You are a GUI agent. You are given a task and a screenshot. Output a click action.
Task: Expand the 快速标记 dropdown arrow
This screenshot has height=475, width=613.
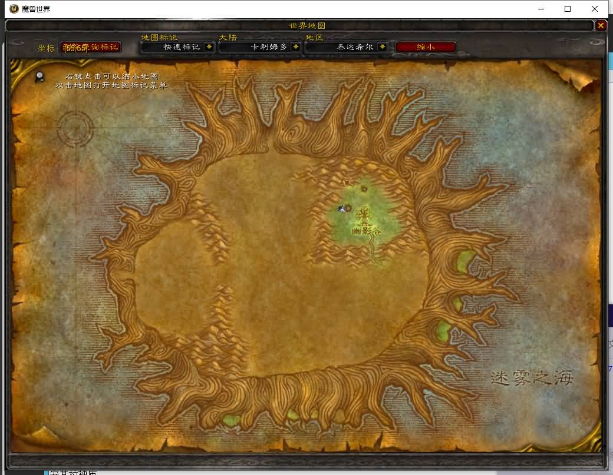coord(209,47)
